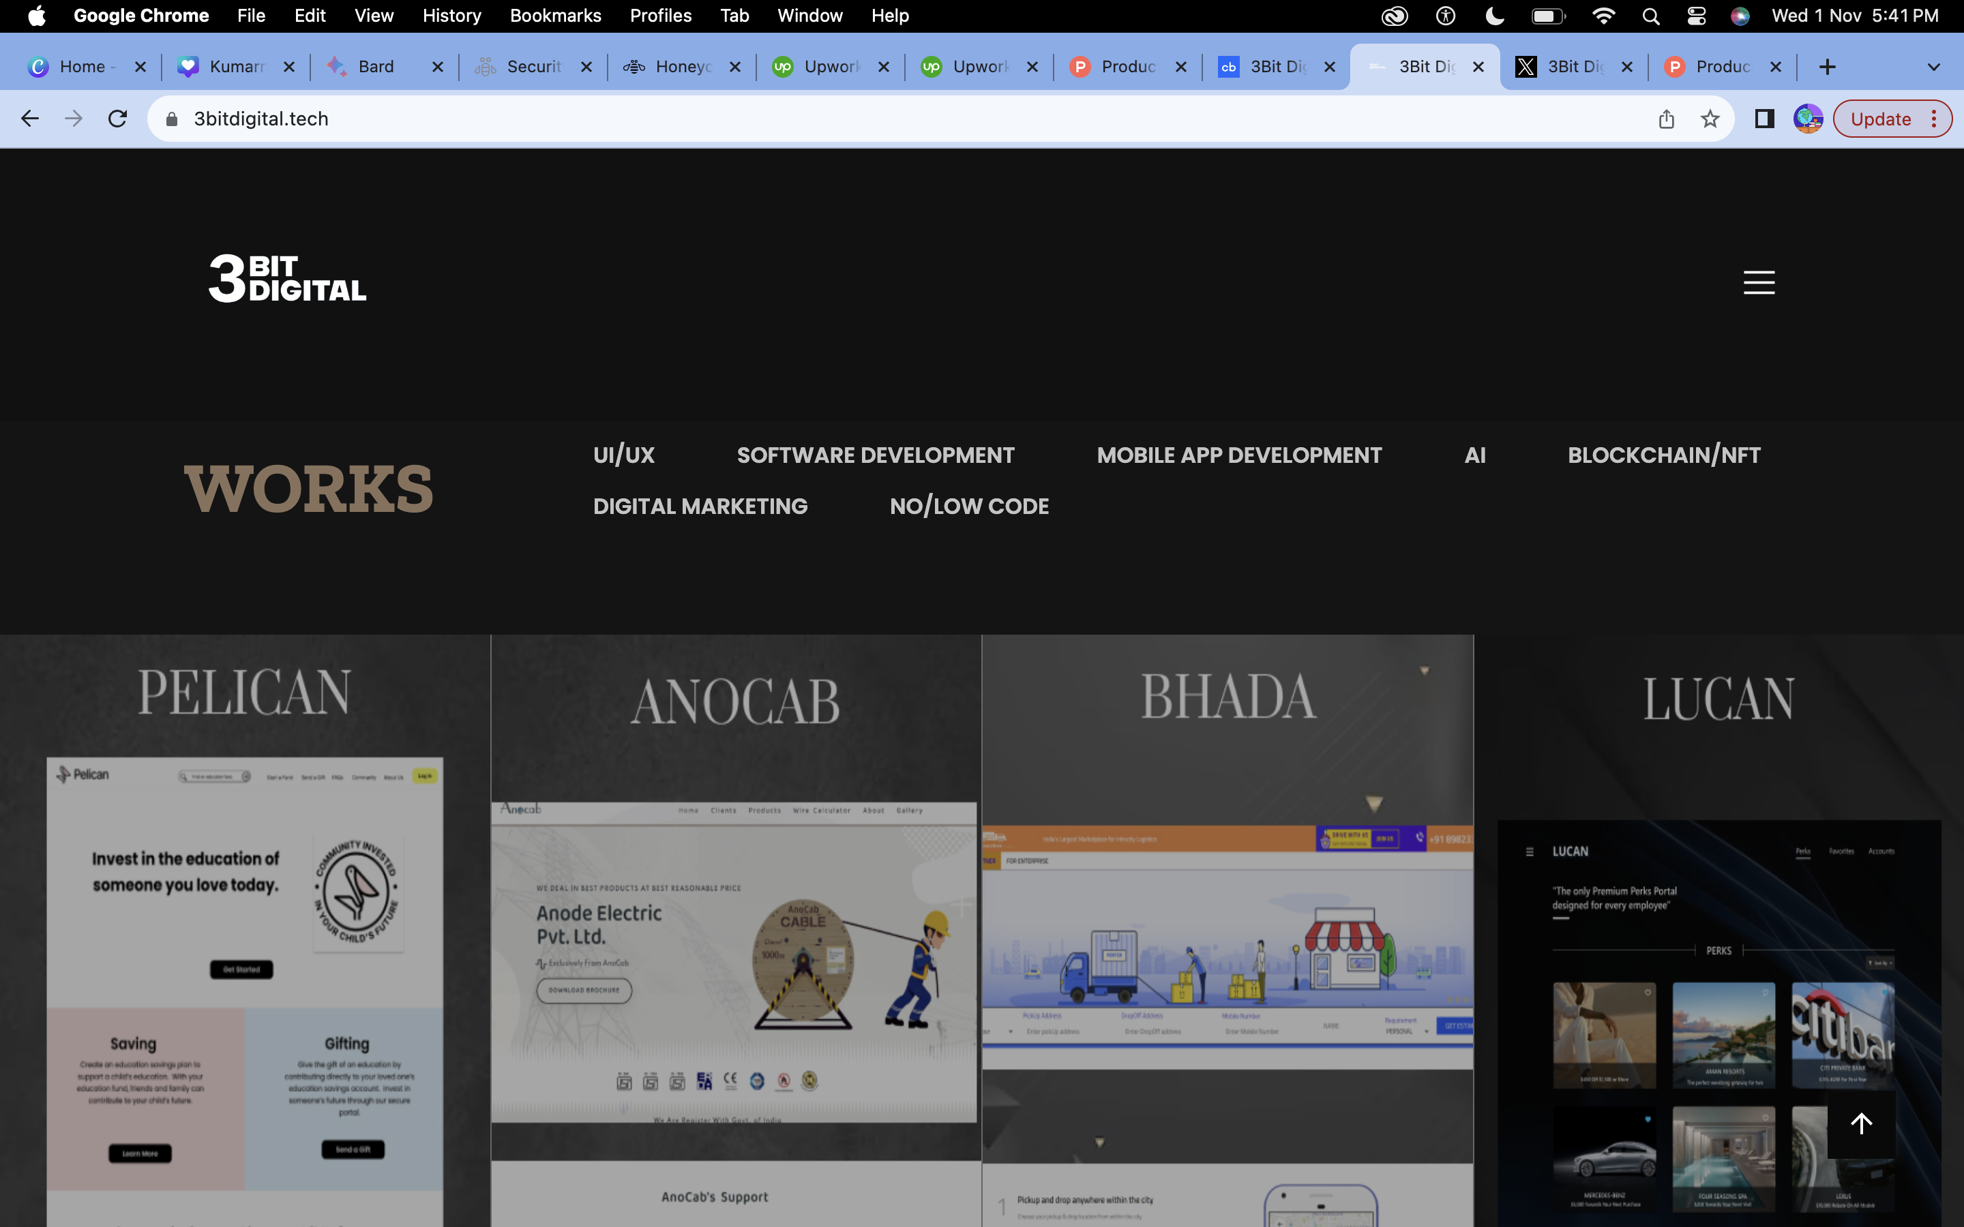Open the Bookmarks menu

[555, 16]
